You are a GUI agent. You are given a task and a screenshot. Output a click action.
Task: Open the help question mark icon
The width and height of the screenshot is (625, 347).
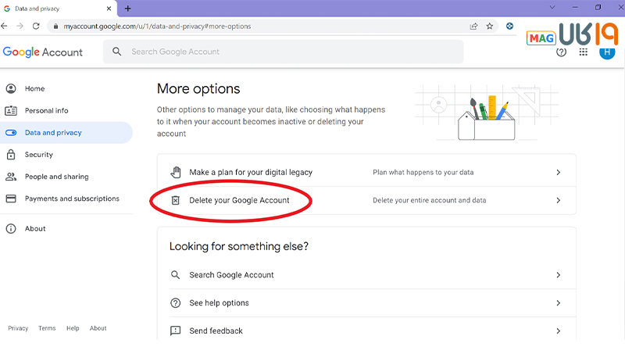[x=561, y=52]
